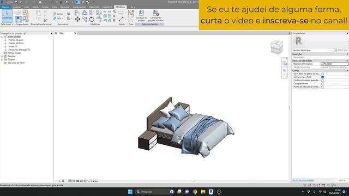This screenshot has height=196, width=349.
Task: Click the zoom icon in navigation bar
Action: tap(285, 71)
